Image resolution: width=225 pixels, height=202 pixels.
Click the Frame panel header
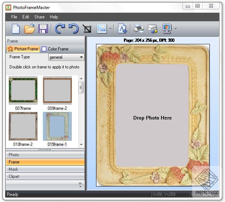click(45, 41)
